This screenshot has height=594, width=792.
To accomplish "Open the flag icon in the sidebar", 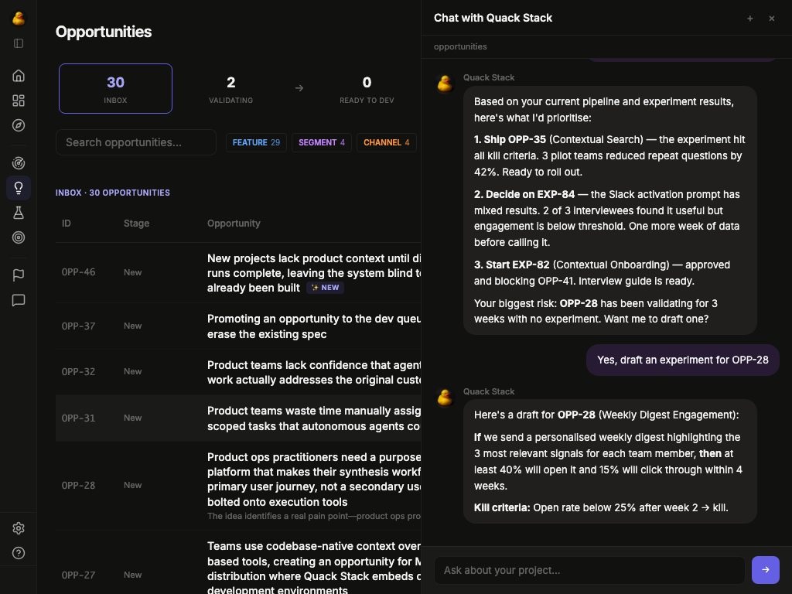I will coord(19,275).
